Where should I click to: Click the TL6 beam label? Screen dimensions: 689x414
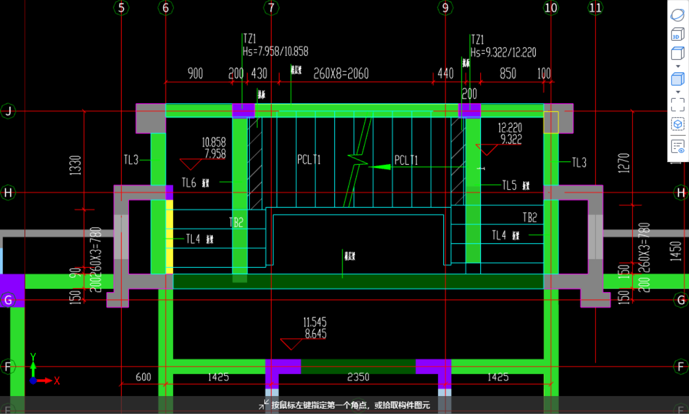[x=189, y=183]
